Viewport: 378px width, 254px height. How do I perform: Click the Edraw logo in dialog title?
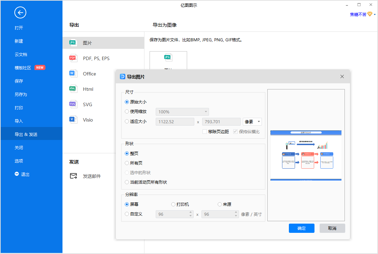pyautogui.click(x=123, y=76)
